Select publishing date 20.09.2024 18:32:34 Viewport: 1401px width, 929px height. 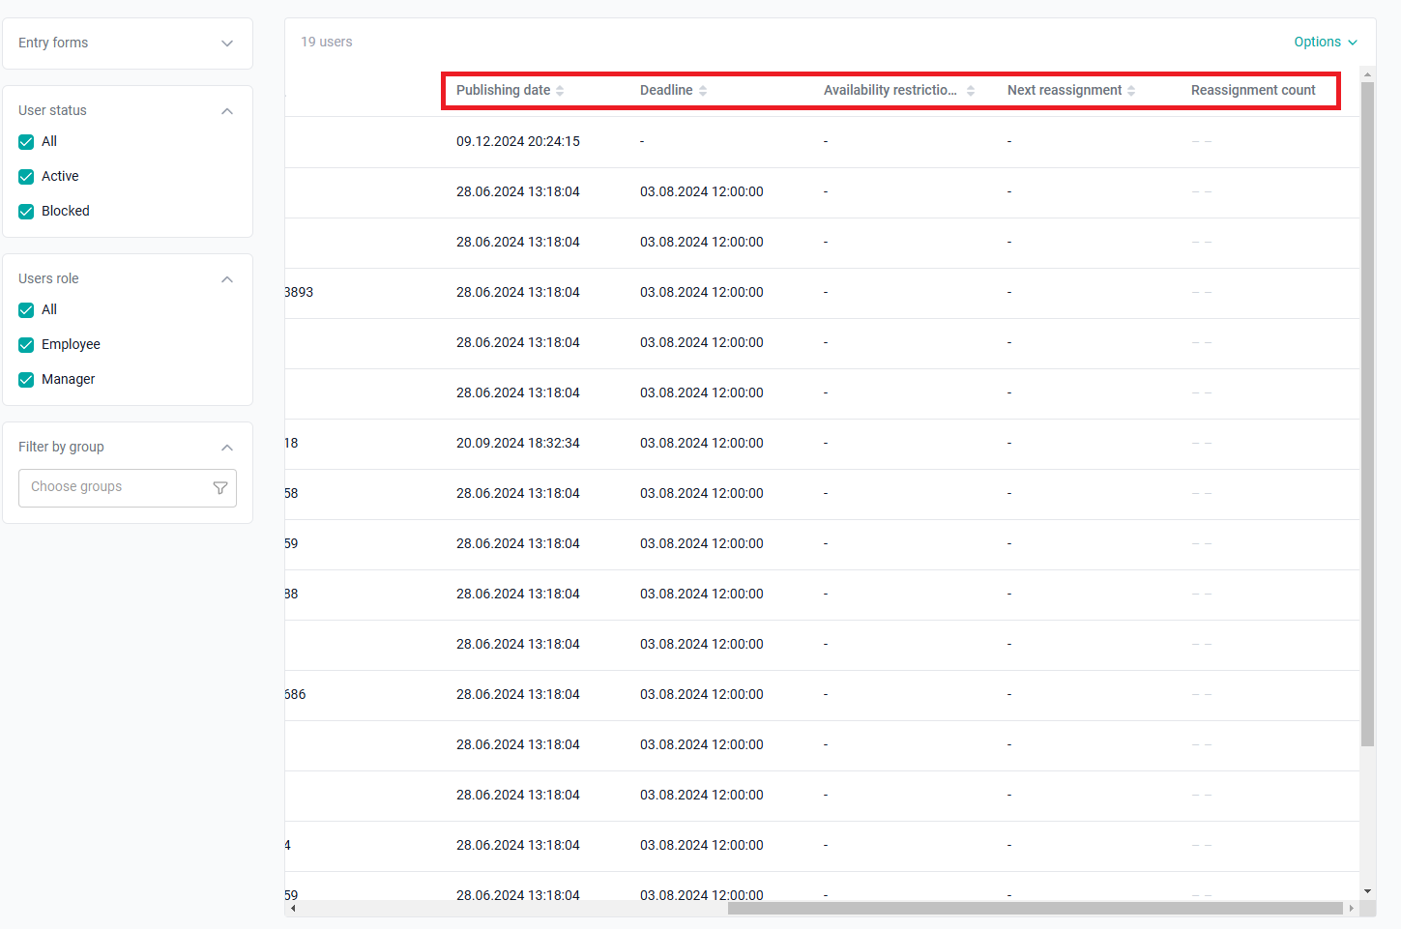(x=518, y=443)
